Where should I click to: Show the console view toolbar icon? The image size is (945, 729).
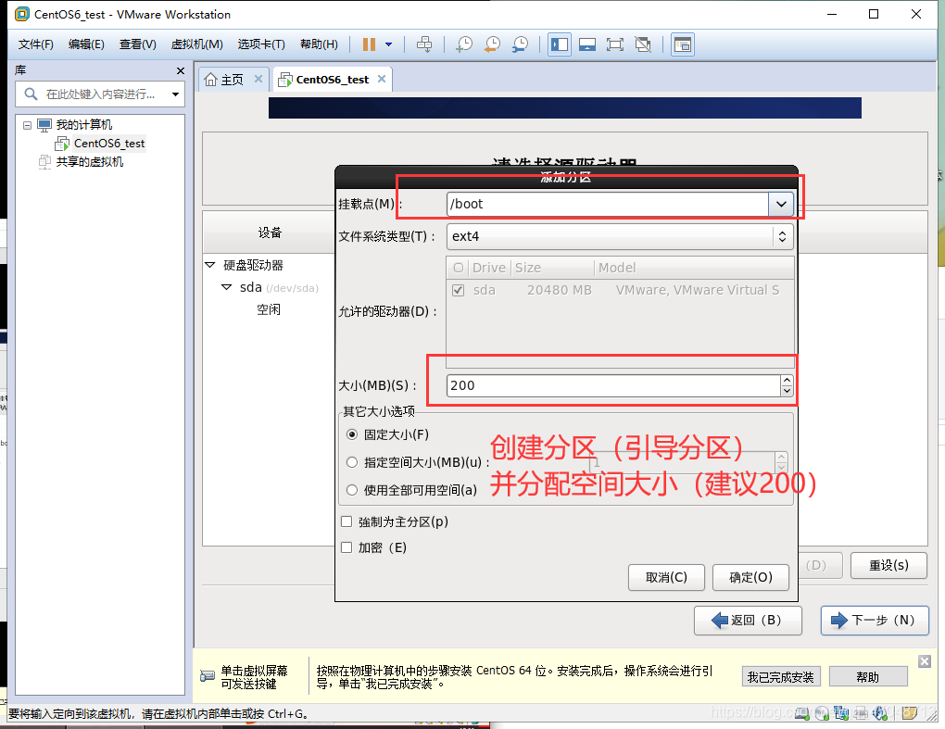682,44
